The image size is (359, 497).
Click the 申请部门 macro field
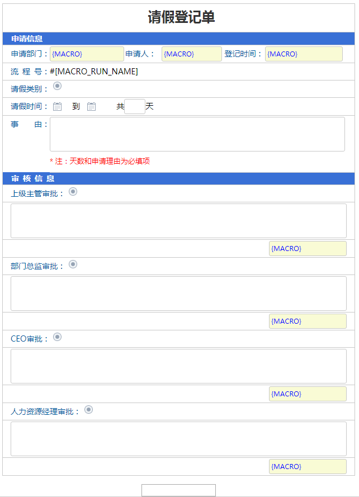coord(87,54)
